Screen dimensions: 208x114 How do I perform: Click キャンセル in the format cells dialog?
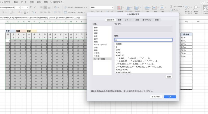156,97
